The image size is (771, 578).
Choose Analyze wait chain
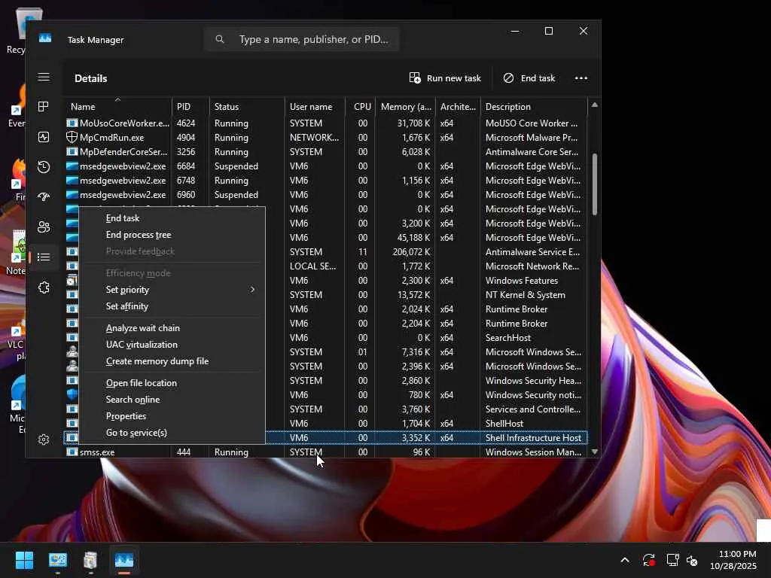tap(142, 328)
